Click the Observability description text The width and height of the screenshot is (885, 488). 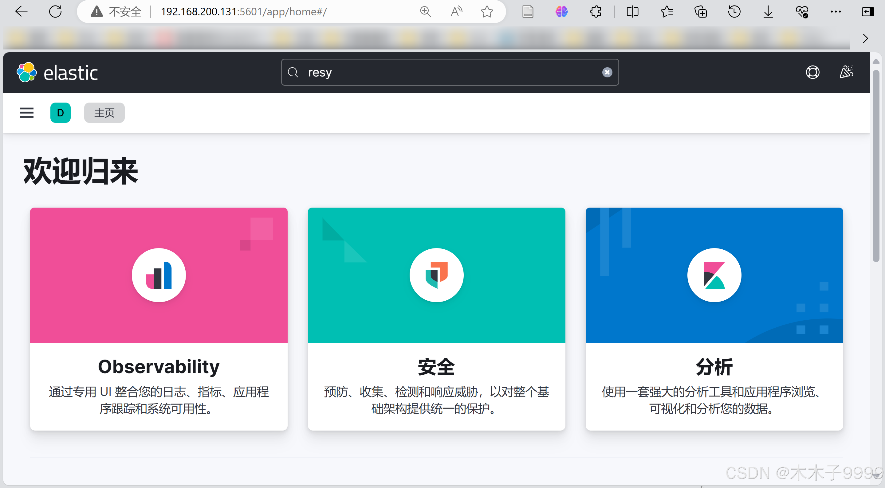coord(159,400)
